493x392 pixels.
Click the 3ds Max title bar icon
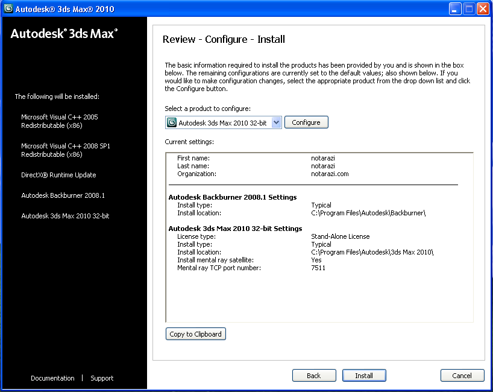click(8, 8)
